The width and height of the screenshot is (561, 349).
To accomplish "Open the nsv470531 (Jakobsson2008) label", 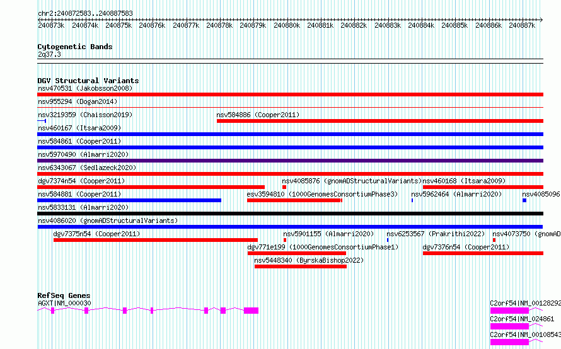I will point(85,88).
